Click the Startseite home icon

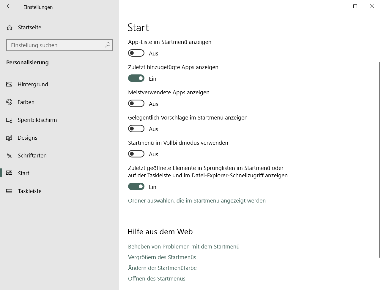(x=10, y=28)
